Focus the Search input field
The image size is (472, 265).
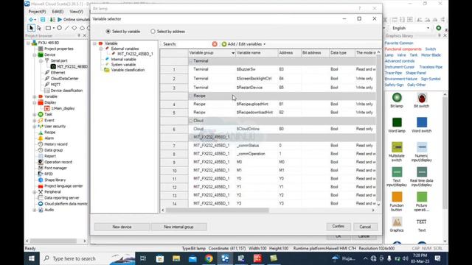pos(195,44)
